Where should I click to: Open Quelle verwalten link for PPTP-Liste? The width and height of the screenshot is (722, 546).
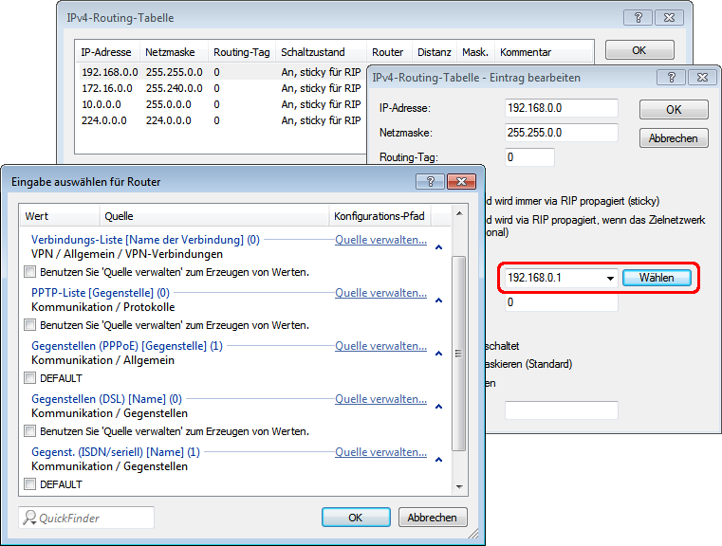point(380,293)
